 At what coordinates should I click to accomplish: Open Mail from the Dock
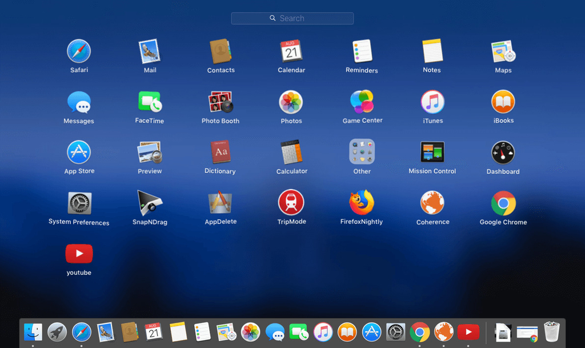(x=106, y=332)
